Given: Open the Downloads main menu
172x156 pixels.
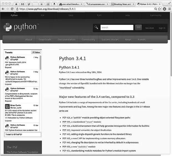Looking at the screenshot, I should pos(45,40).
